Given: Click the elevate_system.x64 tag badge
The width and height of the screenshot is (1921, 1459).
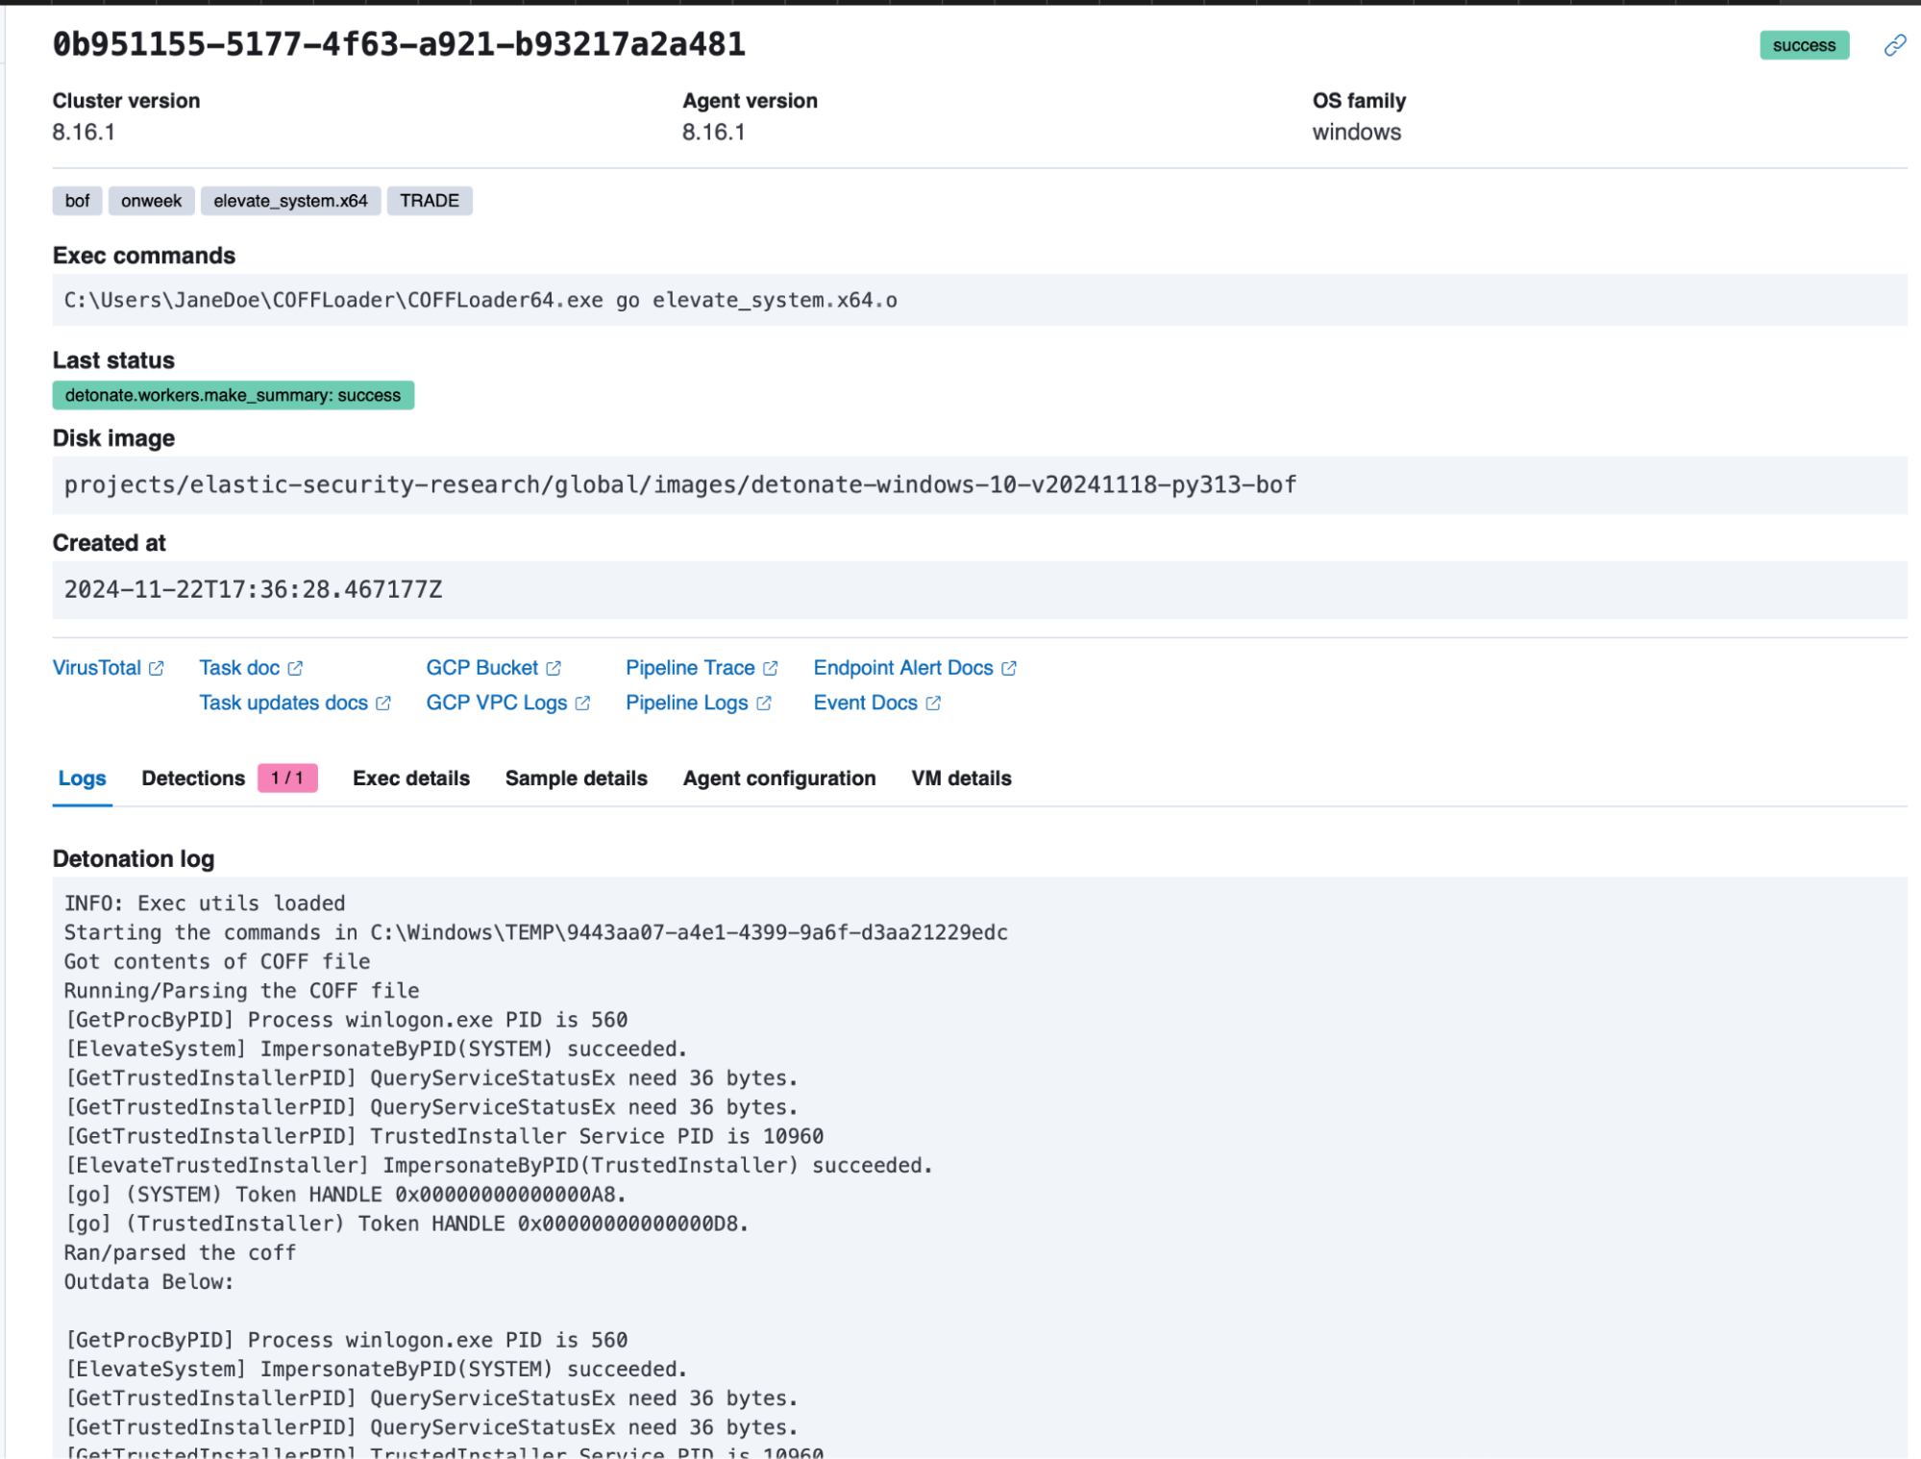Looking at the screenshot, I should pos(290,201).
